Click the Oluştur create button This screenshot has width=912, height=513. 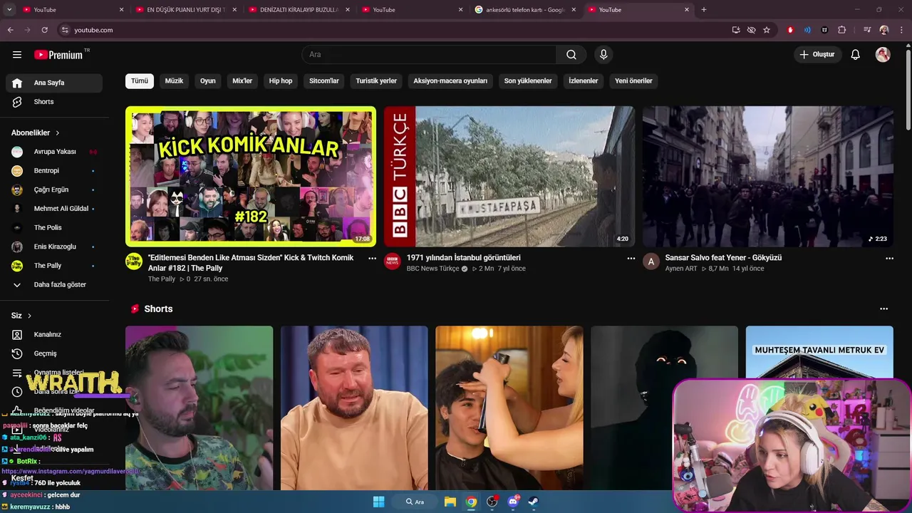(x=818, y=55)
